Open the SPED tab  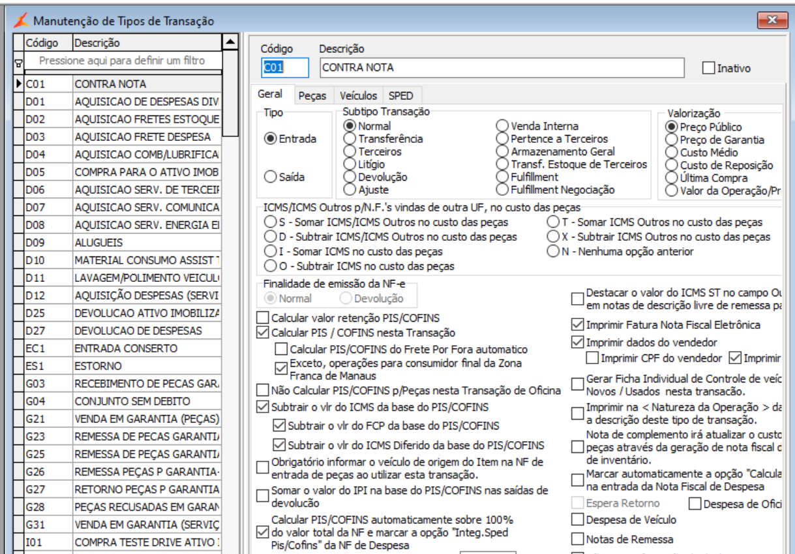point(400,95)
